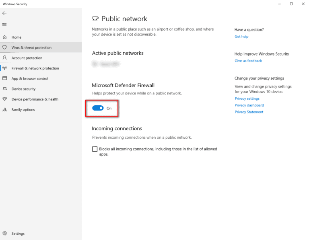Maximize the Windows Security window
This screenshot has width=309, height=240.
click(291, 4)
